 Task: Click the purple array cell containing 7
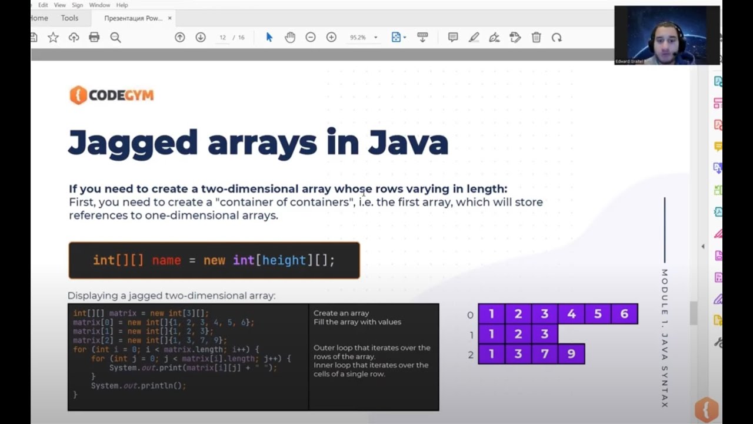click(545, 354)
